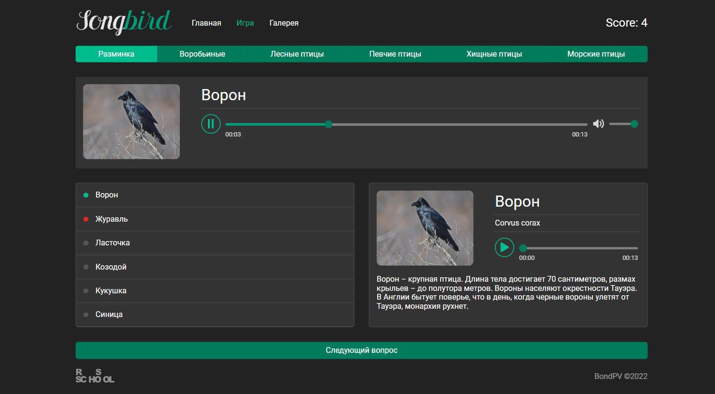Navigate to the Галерея page

pos(284,23)
